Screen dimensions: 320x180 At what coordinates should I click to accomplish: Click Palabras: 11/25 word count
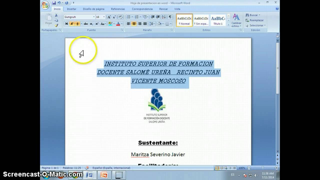click(72, 168)
